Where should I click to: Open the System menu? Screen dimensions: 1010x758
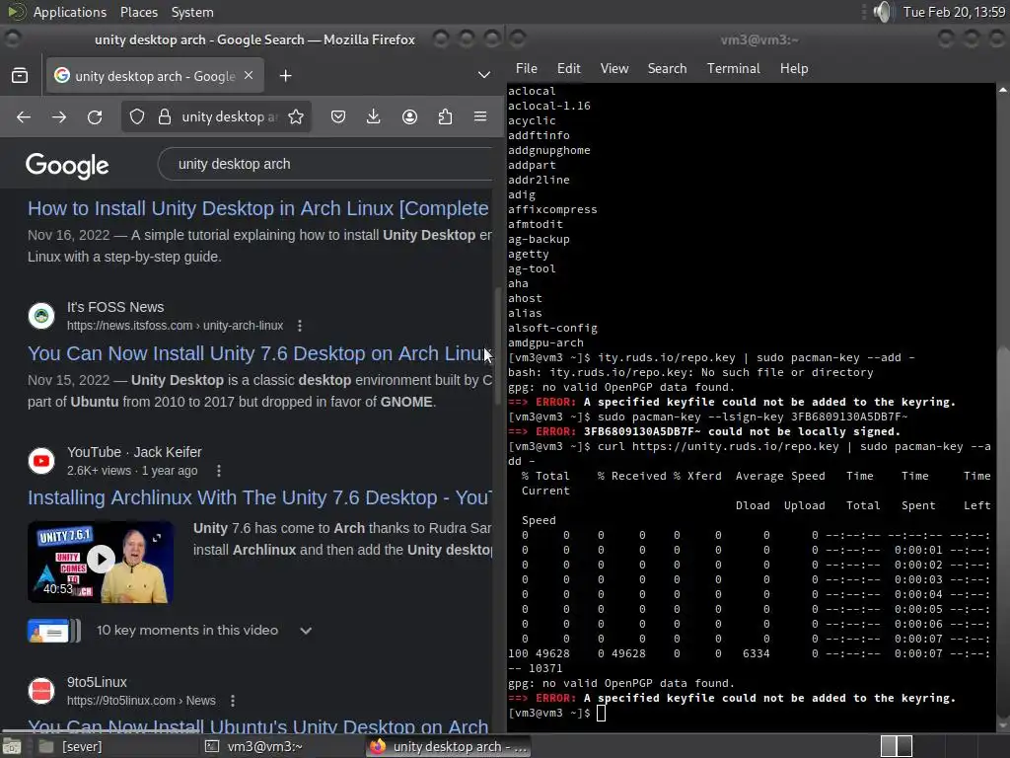[x=192, y=12]
